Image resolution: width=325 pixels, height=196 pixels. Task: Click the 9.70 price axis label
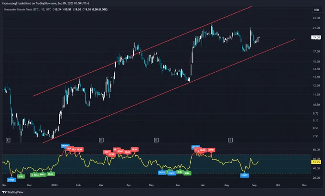click(315, 113)
